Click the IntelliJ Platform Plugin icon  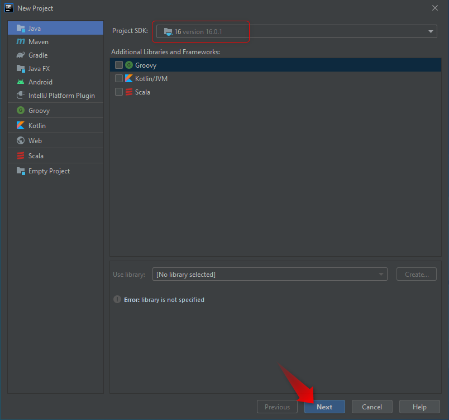[x=21, y=95]
